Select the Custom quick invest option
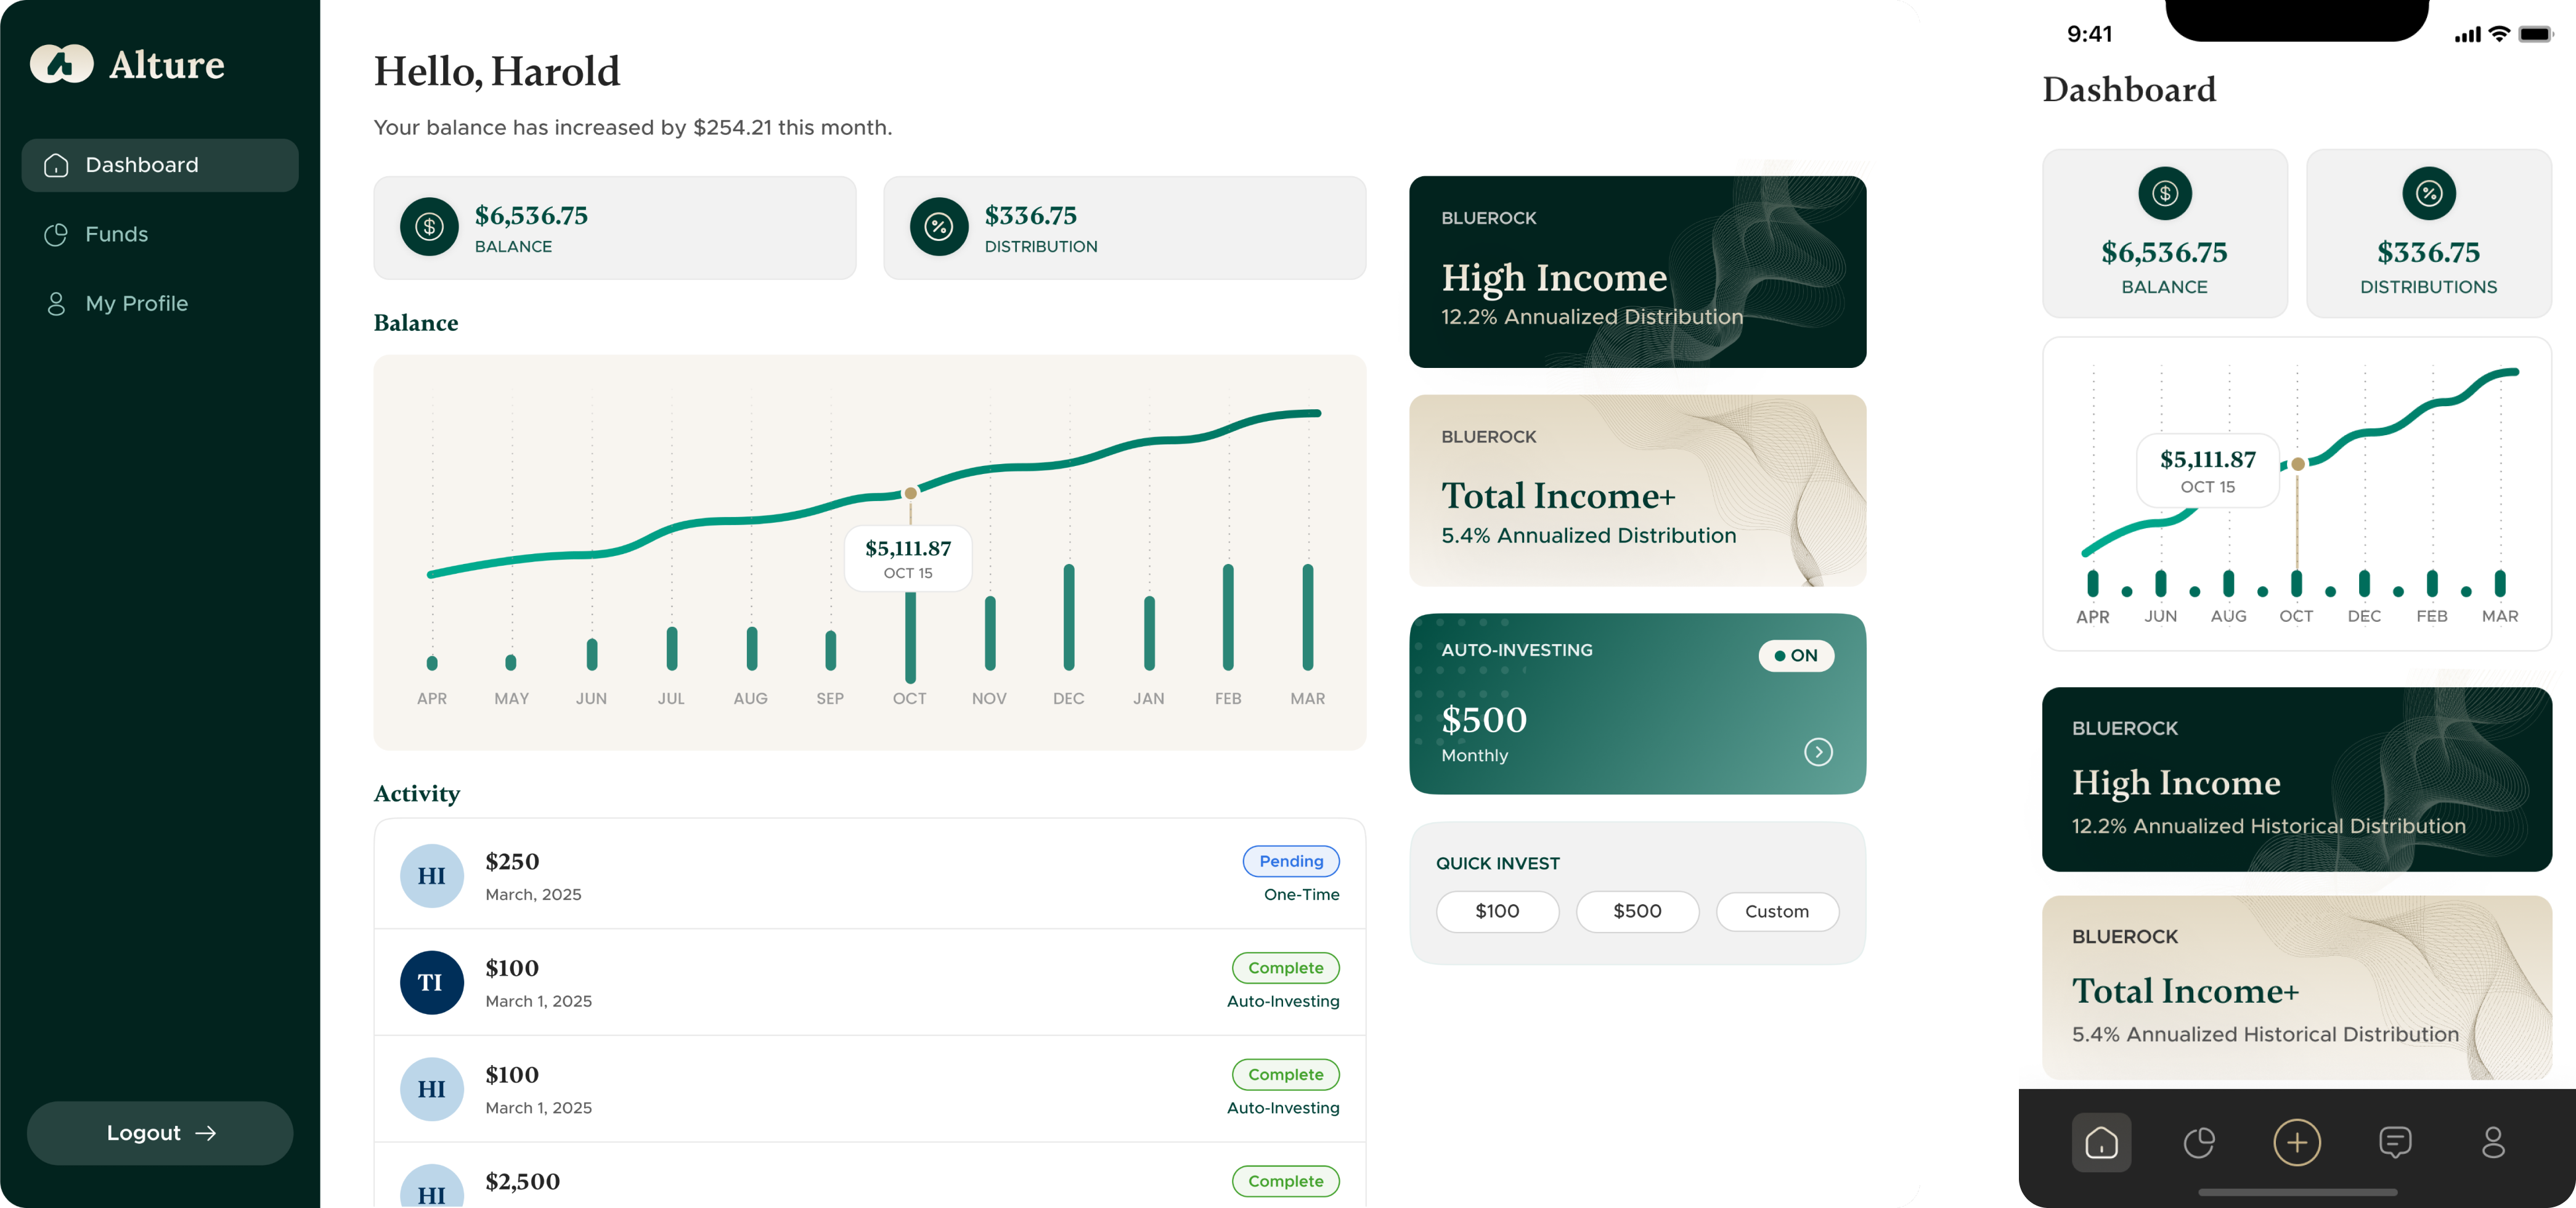The height and width of the screenshot is (1208, 2576). (x=1777, y=911)
